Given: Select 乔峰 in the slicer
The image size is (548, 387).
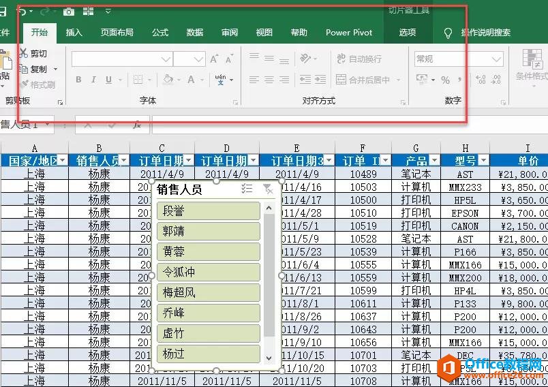Looking at the screenshot, I should (208, 313).
